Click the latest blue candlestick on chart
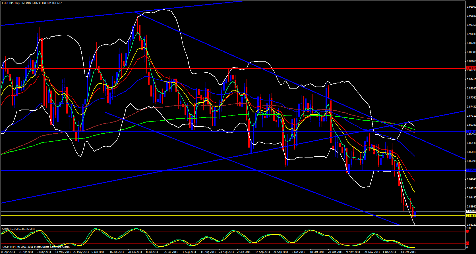 pos(415,214)
